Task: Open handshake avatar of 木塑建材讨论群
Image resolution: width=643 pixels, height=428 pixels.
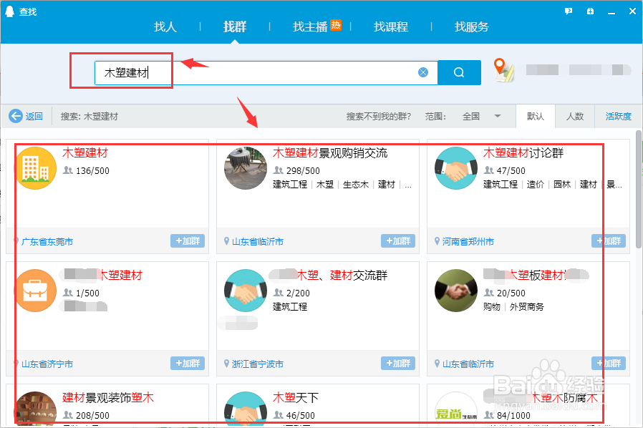Action: pos(456,168)
